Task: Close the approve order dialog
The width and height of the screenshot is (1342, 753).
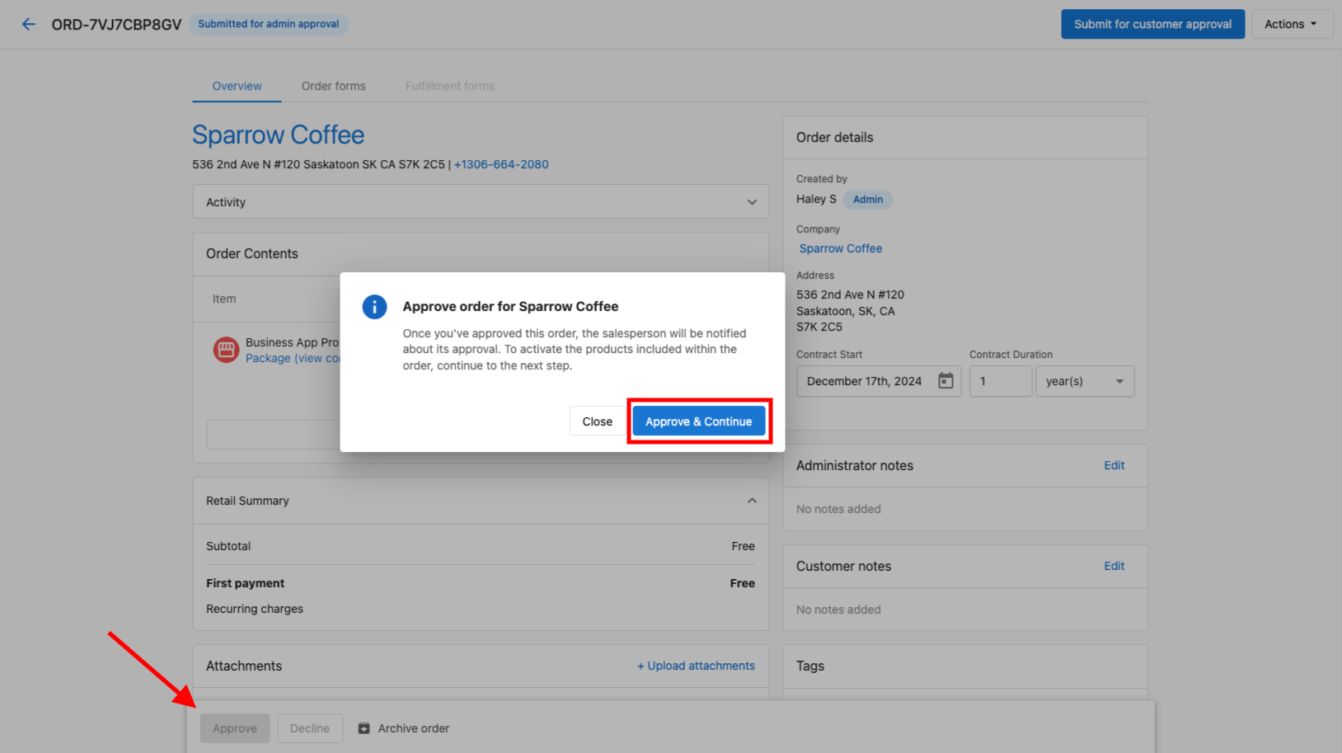Action: click(x=597, y=421)
